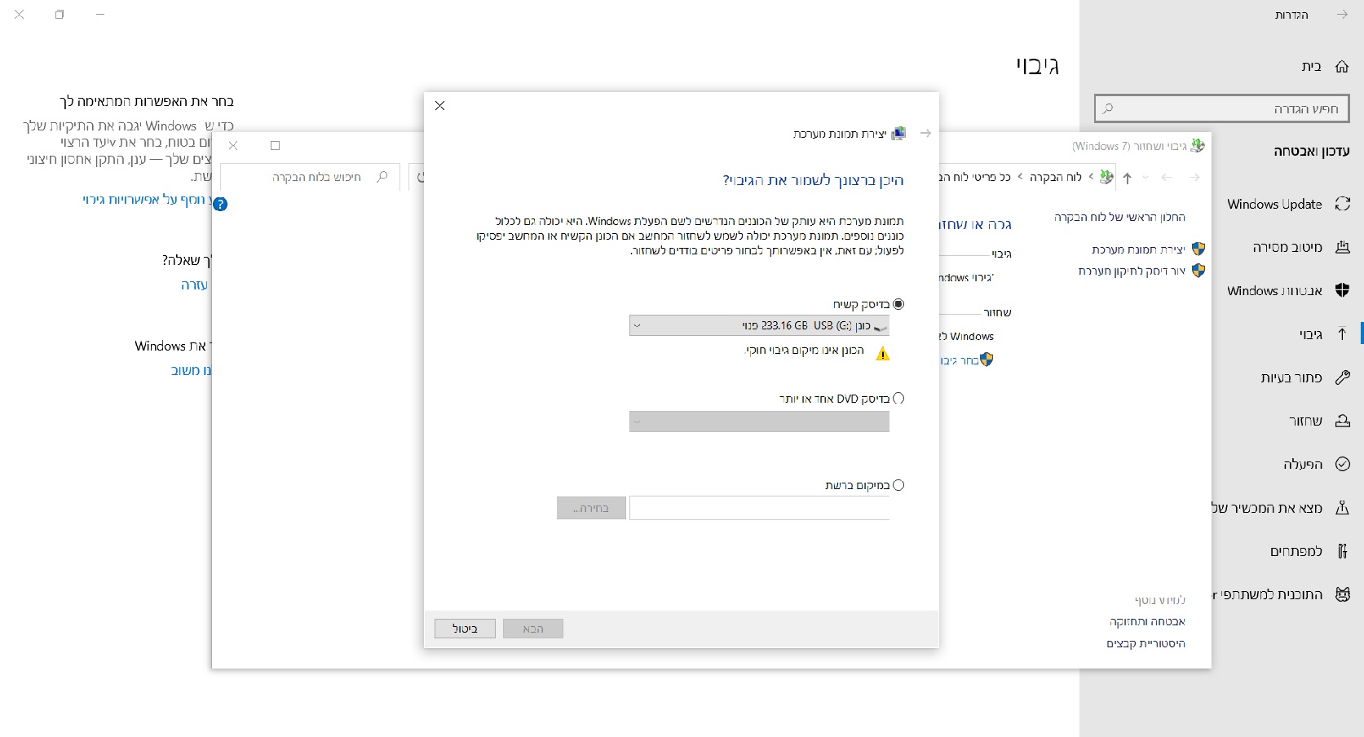Click the 'Create a system image' link
This screenshot has width=1364, height=737.
tap(1138, 249)
